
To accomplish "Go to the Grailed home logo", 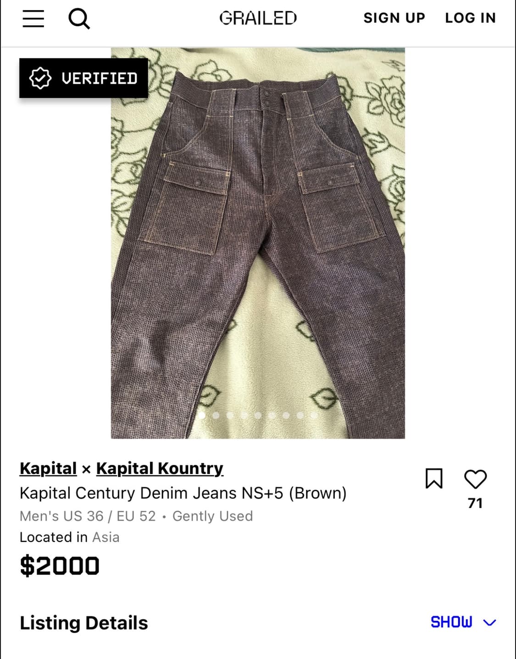I will click(x=258, y=18).
